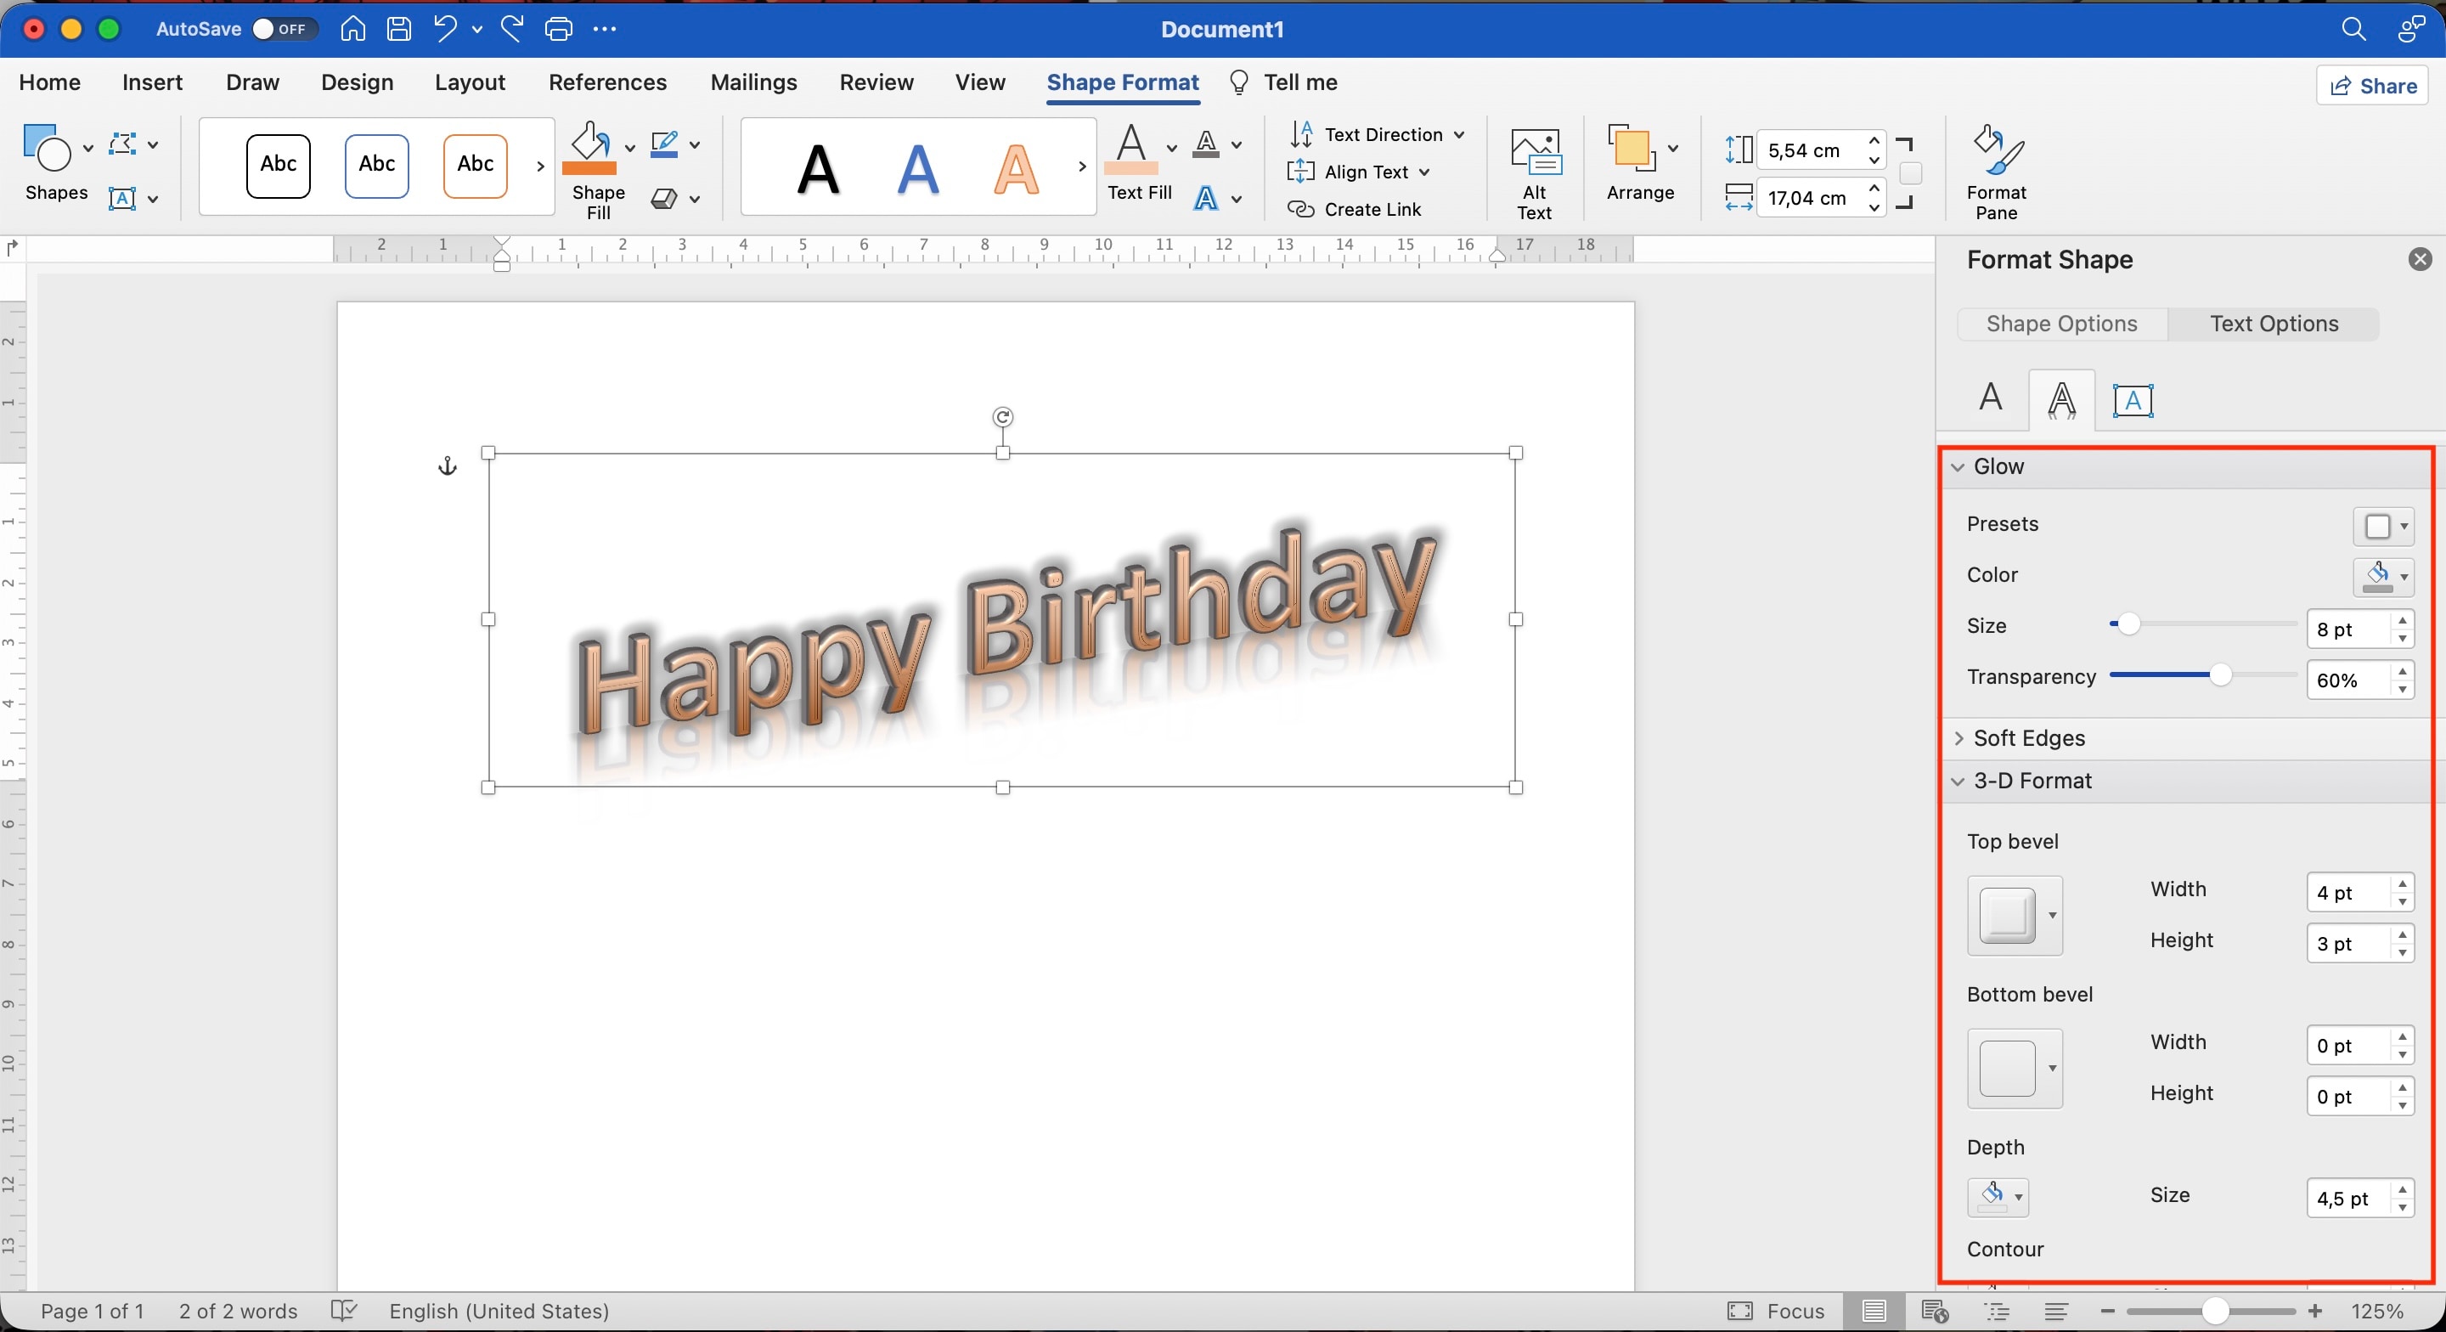The width and height of the screenshot is (2446, 1332).
Task: Select the Text Effects icon in pane
Action: click(2061, 400)
